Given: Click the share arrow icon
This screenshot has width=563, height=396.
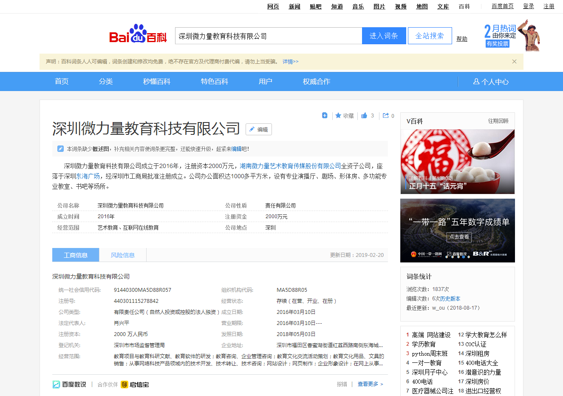Looking at the screenshot, I should coord(386,115).
